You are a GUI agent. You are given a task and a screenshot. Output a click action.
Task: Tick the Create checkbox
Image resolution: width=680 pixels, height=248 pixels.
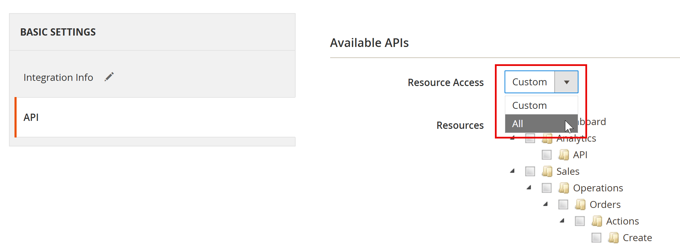click(x=596, y=238)
